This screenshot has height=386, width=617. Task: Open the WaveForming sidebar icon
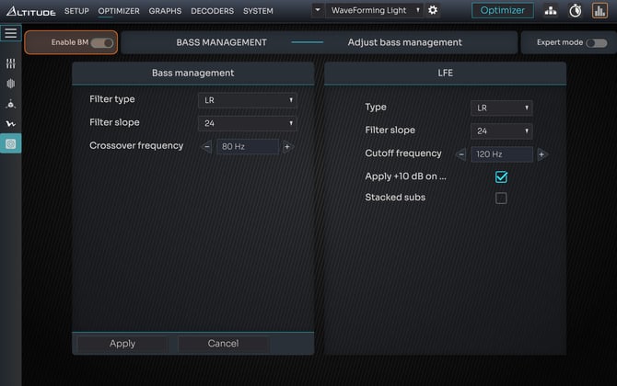coord(10,124)
